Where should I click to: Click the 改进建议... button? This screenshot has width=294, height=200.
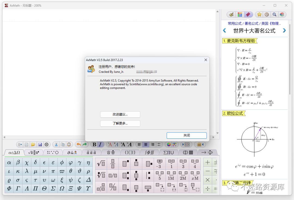(x=120, y=114)
